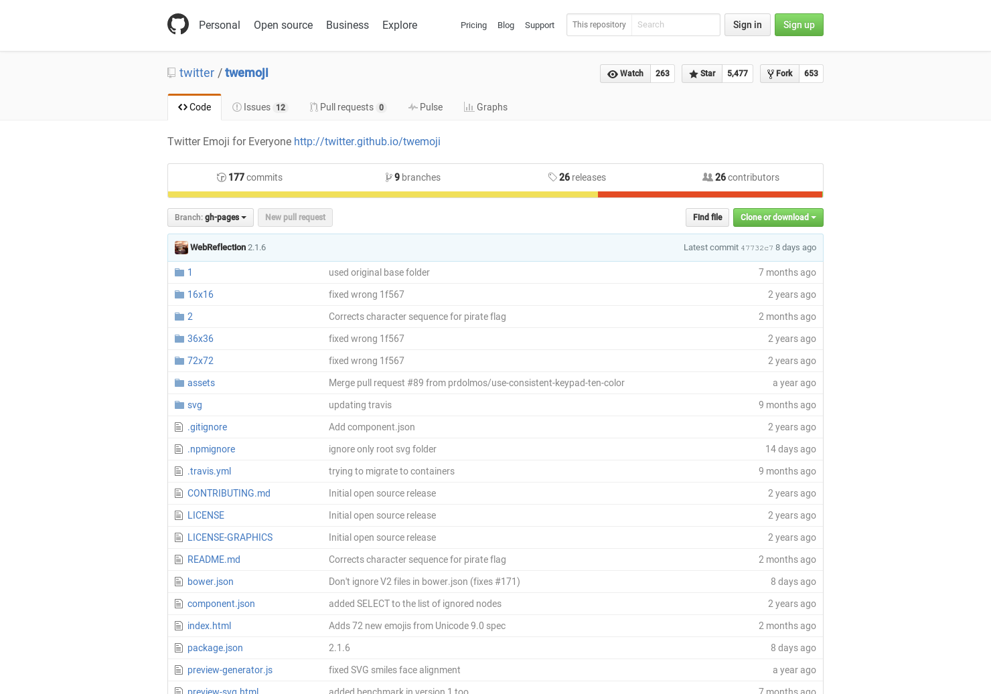Open the Graphs tab

click(x=485, y=107)
